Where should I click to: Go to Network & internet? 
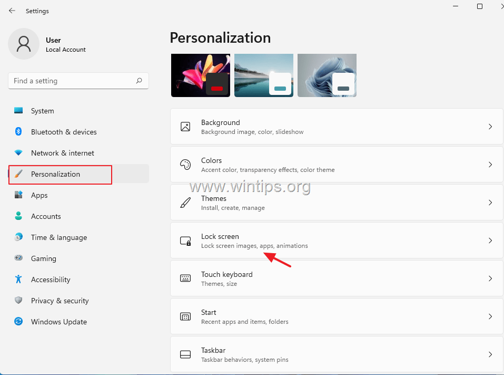pyautogui.click(x=78, y=153)
